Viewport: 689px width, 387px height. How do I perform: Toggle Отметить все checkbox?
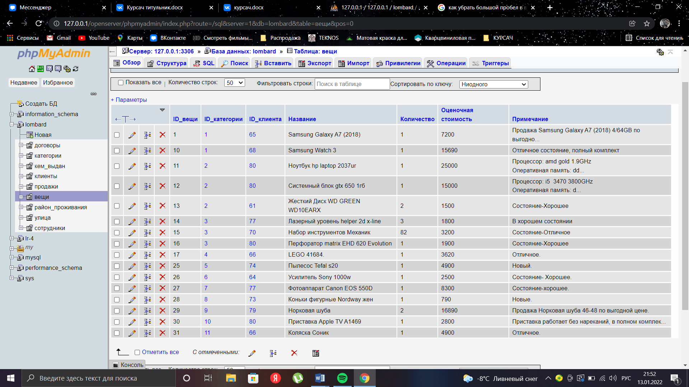pyautogui.click(x=137, y=352)
